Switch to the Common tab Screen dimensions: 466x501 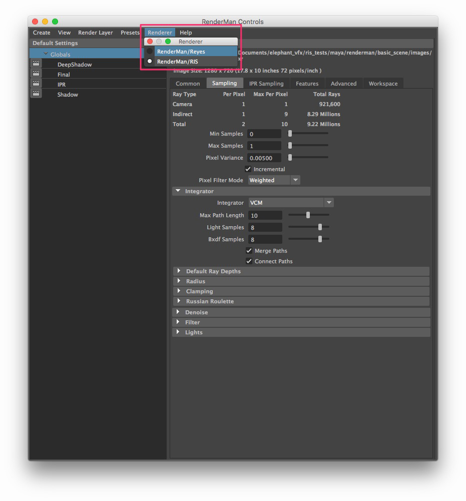coord(188,84)
